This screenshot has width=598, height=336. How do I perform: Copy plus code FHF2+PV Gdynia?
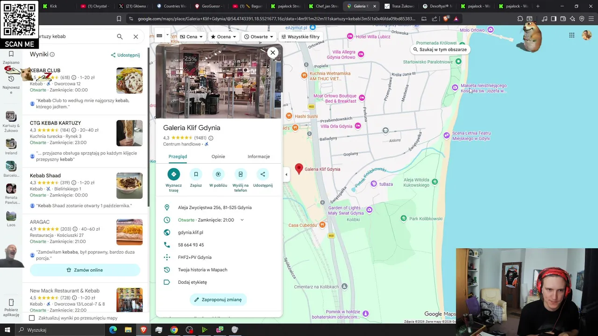pos(195,257)
